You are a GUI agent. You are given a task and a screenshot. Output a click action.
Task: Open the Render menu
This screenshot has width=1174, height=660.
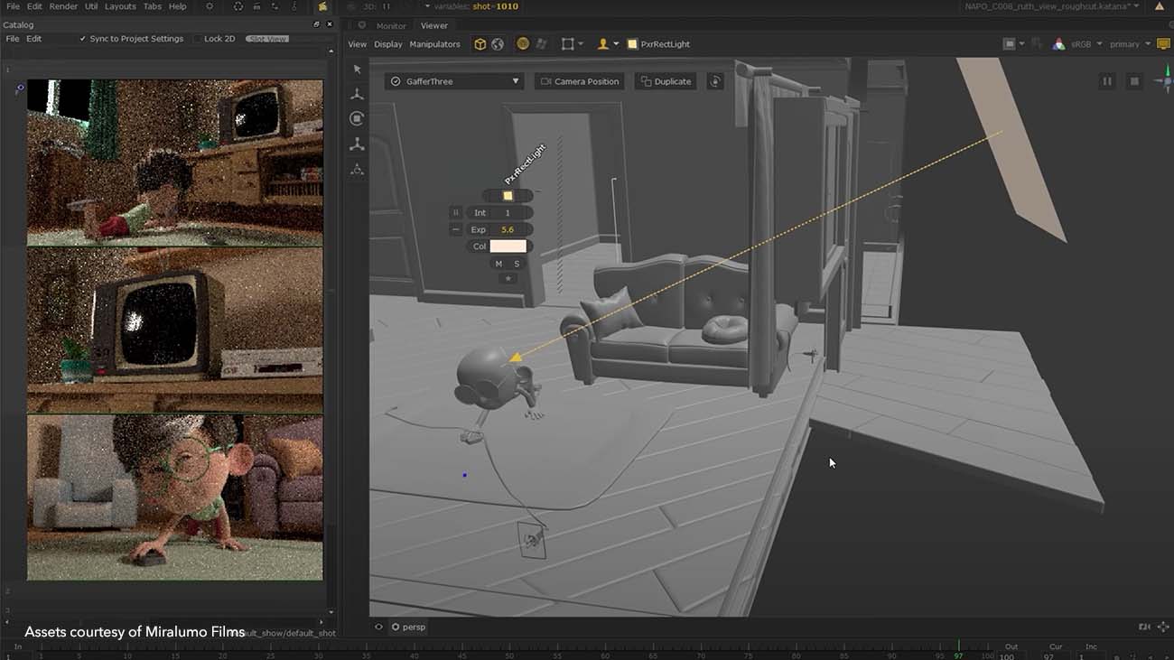pyautogui.click(x=63, y=6)
